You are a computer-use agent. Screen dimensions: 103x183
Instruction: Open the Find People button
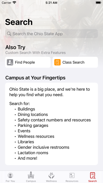[28, 62]
